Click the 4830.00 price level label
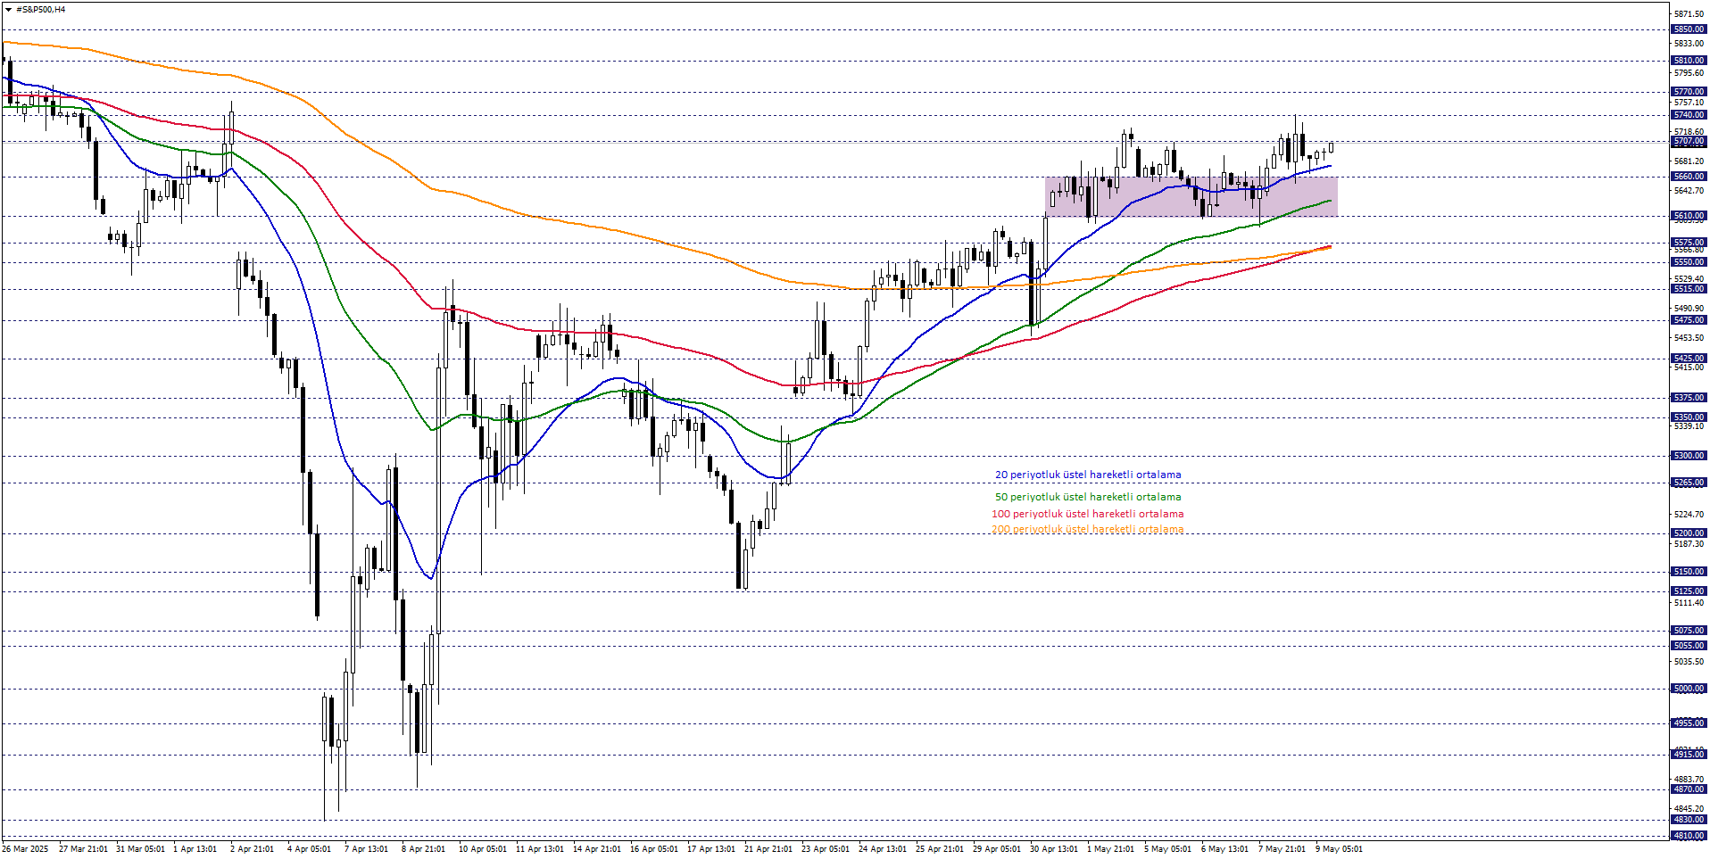This screenshot has height=859, width=1710. point(1689,820)
